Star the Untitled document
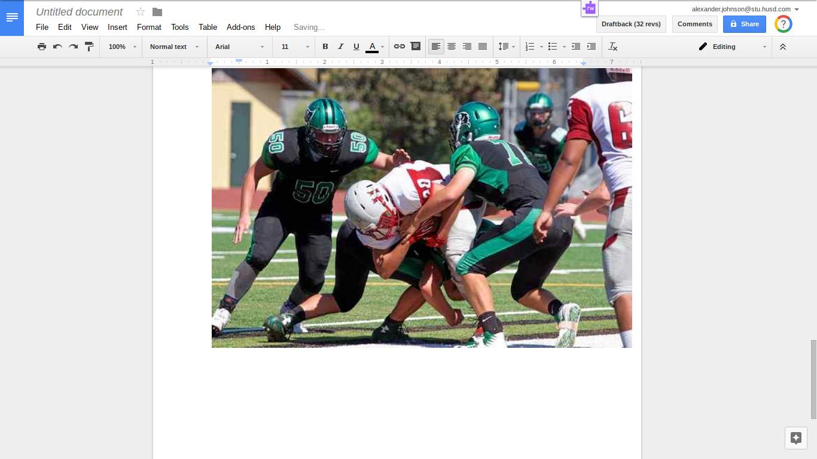This screenshot has height=459, width=817. (x=141, y=12)
